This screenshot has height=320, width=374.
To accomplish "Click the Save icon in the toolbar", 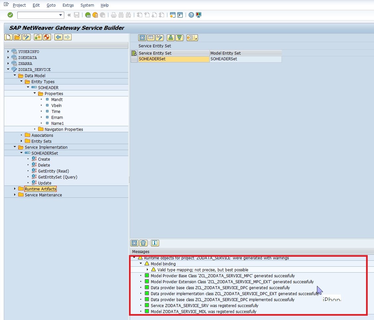I will coord(77,15).
